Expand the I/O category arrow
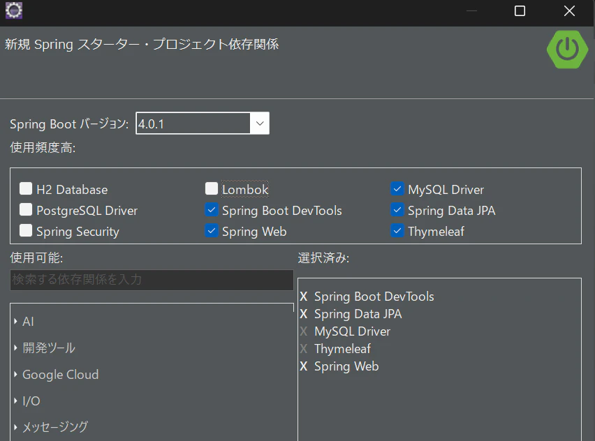The height and width of the screenshot is (441, 595). click(x=15, y=401)
